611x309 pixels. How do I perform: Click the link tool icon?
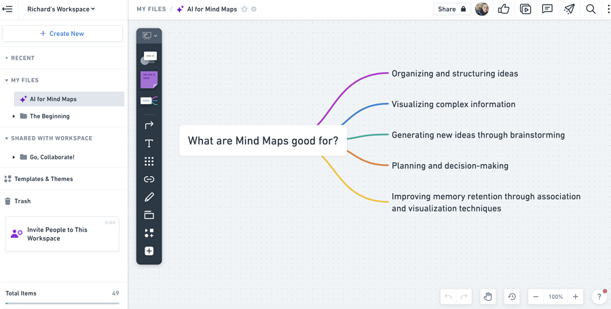pos(149,180)
